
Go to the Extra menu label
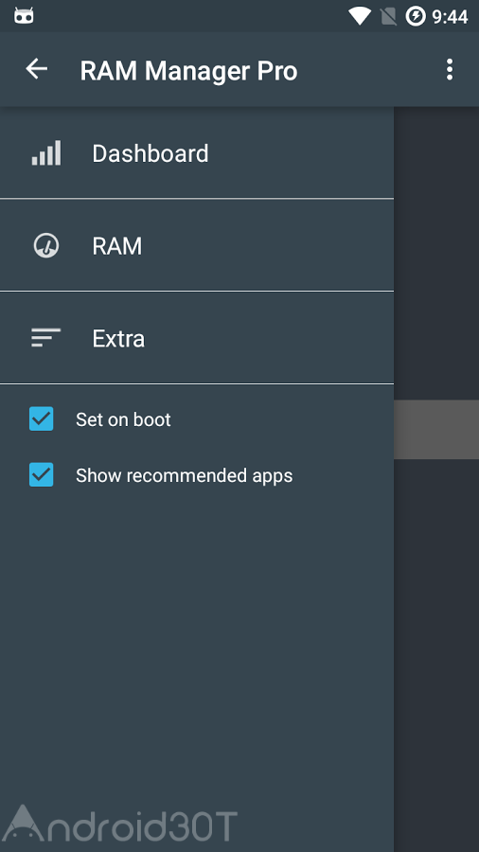(118, 339)
